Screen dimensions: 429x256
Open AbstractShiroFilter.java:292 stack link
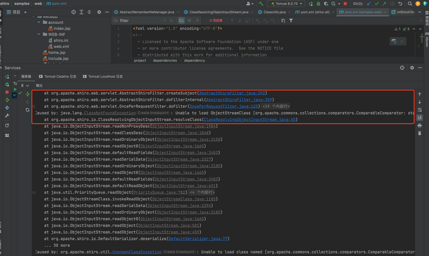coord(232,93)
